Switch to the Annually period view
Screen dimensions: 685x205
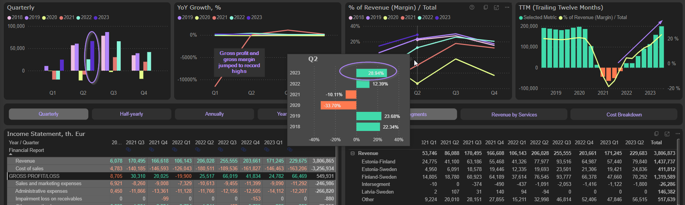[x=214, y=114]
